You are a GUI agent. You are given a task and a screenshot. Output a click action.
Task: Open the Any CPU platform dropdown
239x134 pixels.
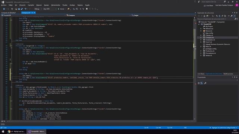pos(50,9)
